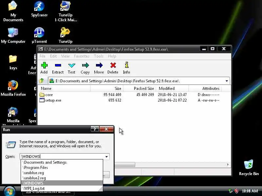Click the 7-Zip address path field
The image size is (262, 196).
click(137, 81)
